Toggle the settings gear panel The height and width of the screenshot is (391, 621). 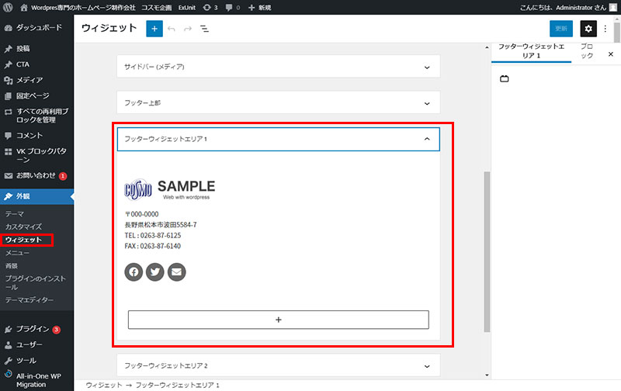pyautogui.click(x=588, y=29)
